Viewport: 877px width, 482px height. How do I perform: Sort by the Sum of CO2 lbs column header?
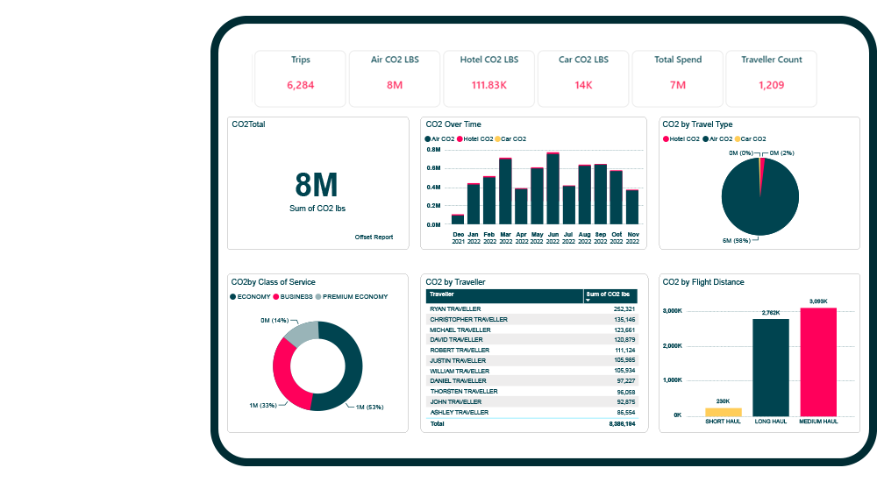610,296
